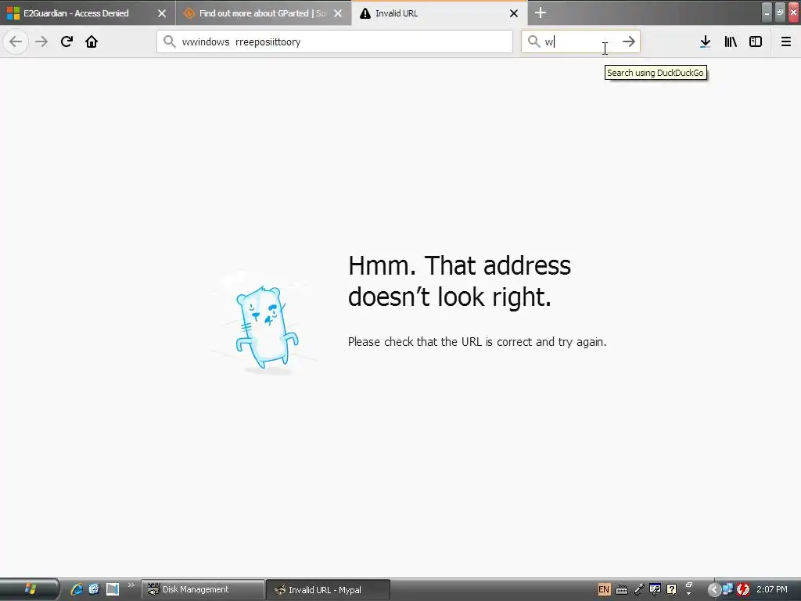The width and height of the screenshot is (801, 601).
Task: Click the magnifier icon in the address bar
Action: click(x=169, y=41)
